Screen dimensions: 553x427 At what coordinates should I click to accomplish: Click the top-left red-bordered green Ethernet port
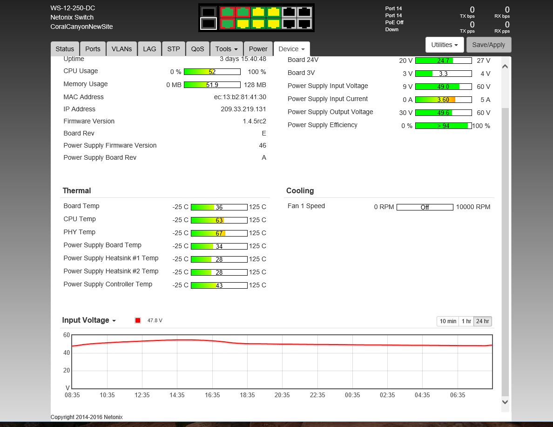click(228, 12)
